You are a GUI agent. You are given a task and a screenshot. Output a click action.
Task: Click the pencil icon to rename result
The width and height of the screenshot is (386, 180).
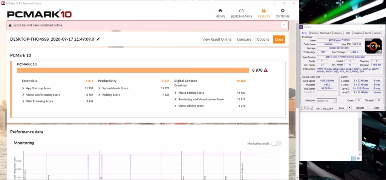click(98, 39)
